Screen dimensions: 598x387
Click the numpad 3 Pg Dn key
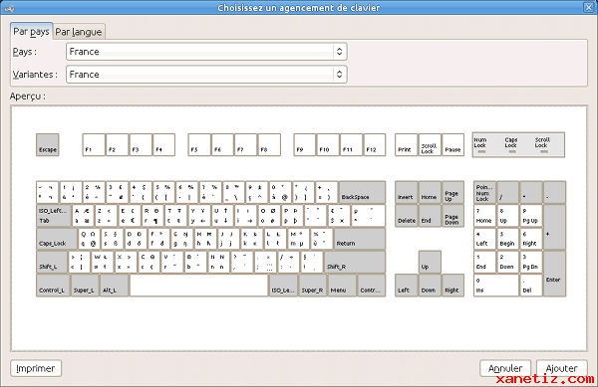pos(531,262)
